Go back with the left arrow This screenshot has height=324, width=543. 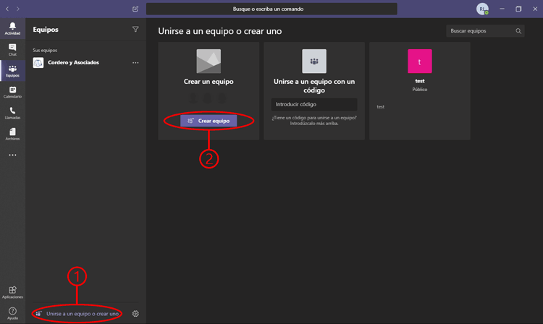click(7, 9)
